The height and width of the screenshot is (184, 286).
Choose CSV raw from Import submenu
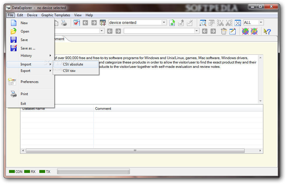pyautogui.click(x=76, y=71)
